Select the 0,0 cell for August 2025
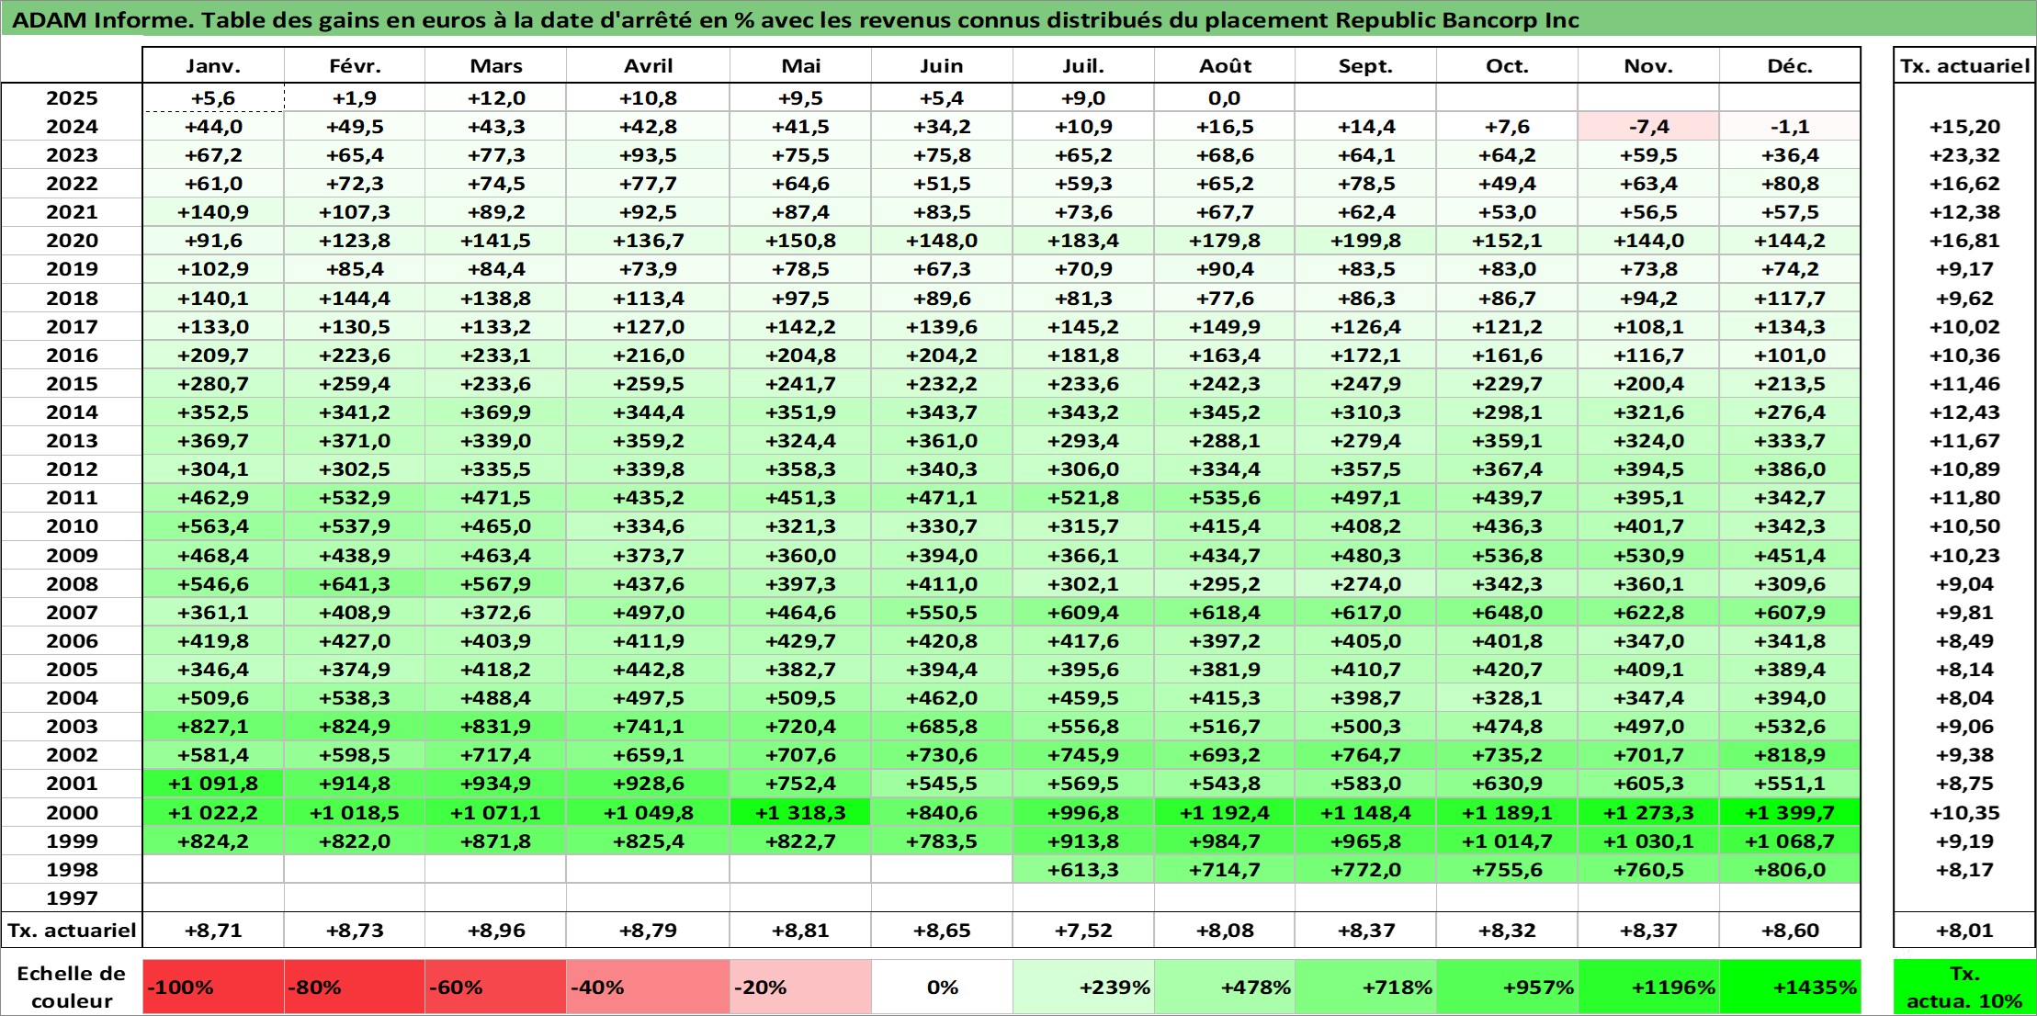The width and height of the screenshot is (2037, 1016). [x=1225, y=98]
